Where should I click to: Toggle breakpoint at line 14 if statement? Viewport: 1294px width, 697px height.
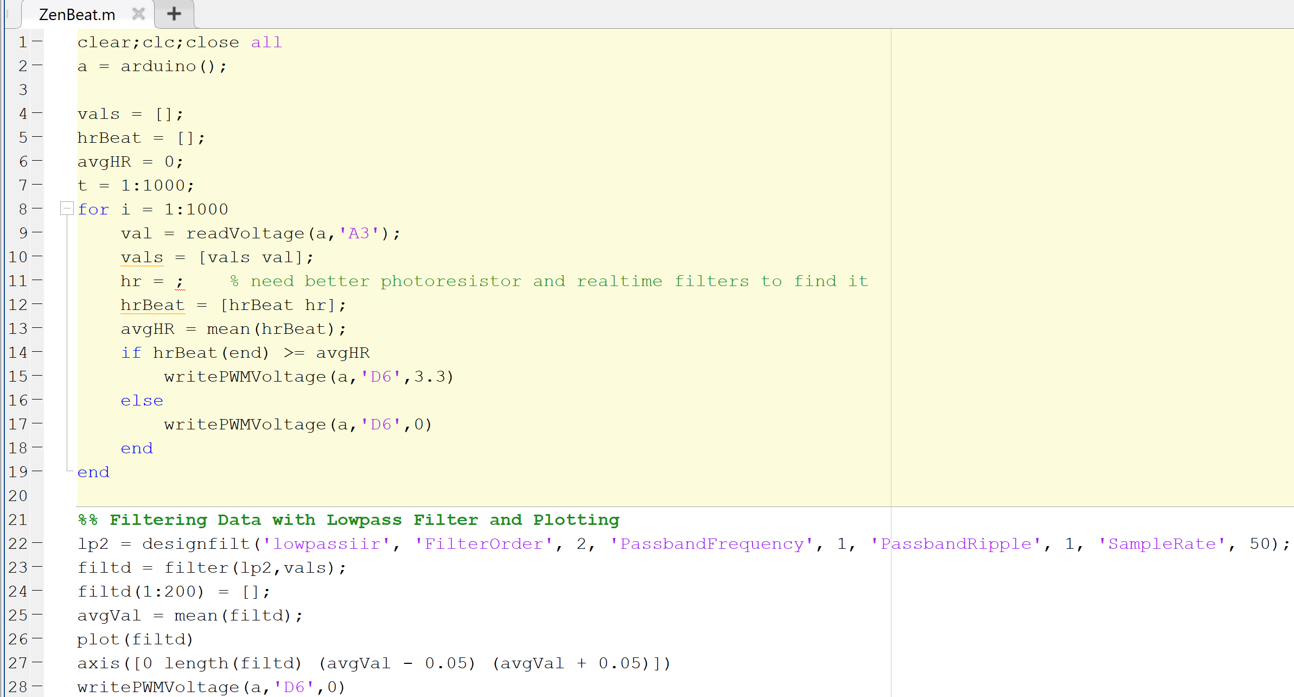click(x=37, y=352)
